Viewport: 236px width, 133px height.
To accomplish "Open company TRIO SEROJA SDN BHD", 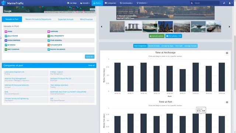I will 59,85.
